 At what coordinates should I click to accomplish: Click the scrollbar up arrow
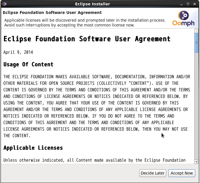tap(196, 31)
